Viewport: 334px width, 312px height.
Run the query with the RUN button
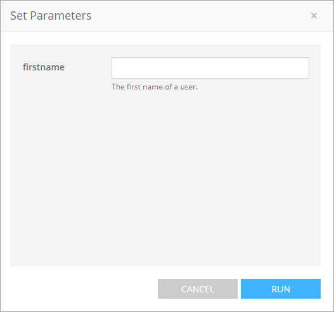pos(281,289)
